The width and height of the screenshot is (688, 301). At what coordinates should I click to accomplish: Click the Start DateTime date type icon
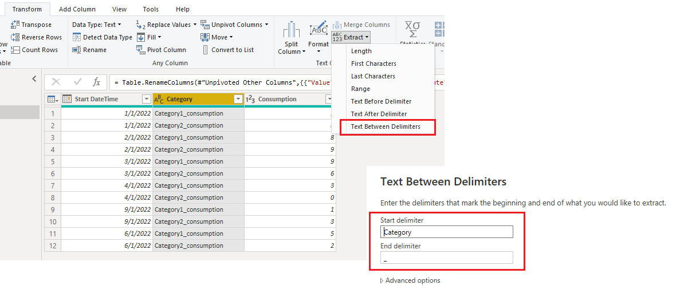tap(67, 99)
